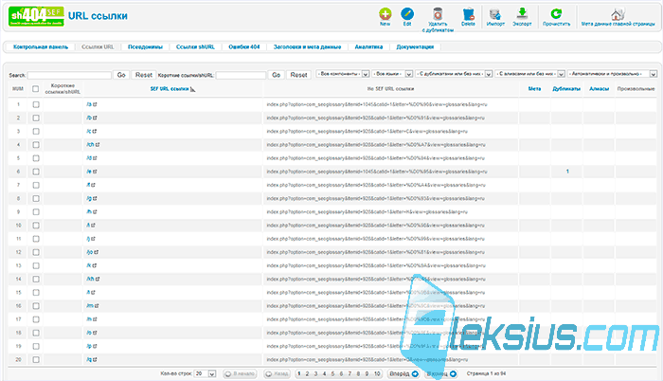Open external link icon next to /q

point(95,359)
